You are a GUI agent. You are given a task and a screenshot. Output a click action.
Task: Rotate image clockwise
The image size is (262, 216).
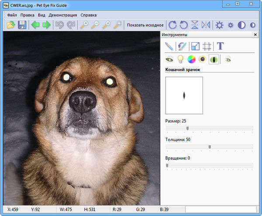click(x=173, y=25)
